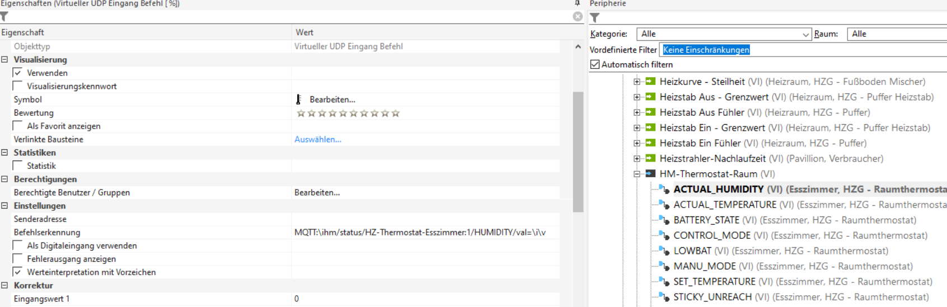Open the Raum dropdown
Viewport: 947px width, 307px height.
point(897,34)
